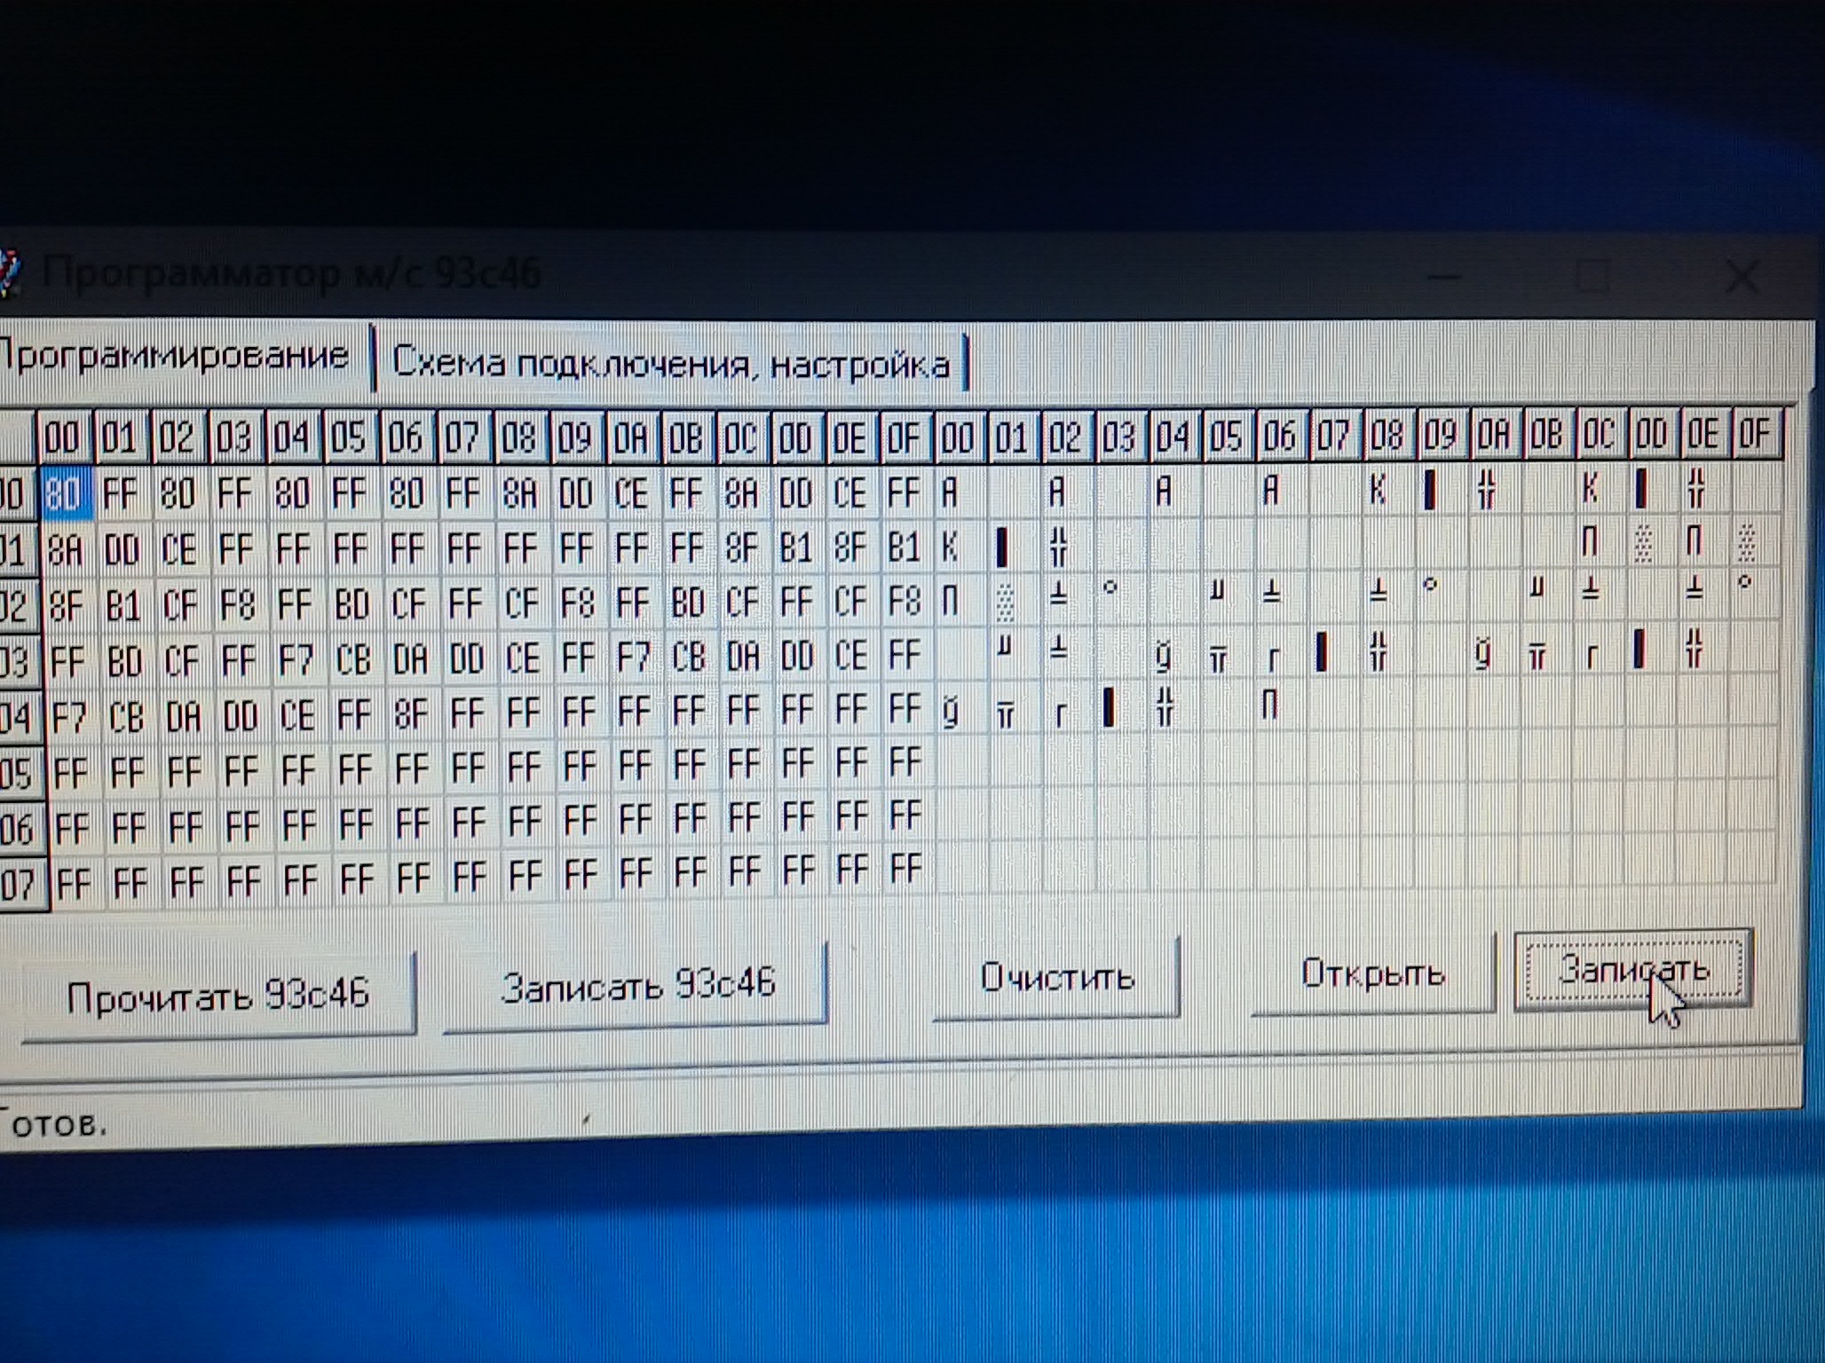This screenshot has width=1825, height=1363.
Task: Minimize the programmer window
Action: click(1445, 277)
